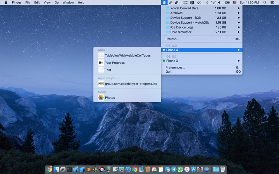Image resolution: width=279 pixels, height=174 pixels.
Task: Open Finder from the Dock
Action: 56,169
